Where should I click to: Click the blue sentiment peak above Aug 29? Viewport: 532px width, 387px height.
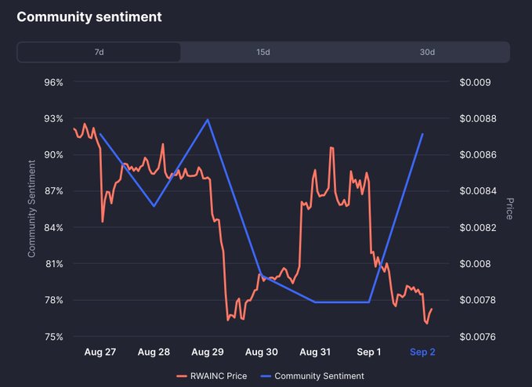coord(208,120)
